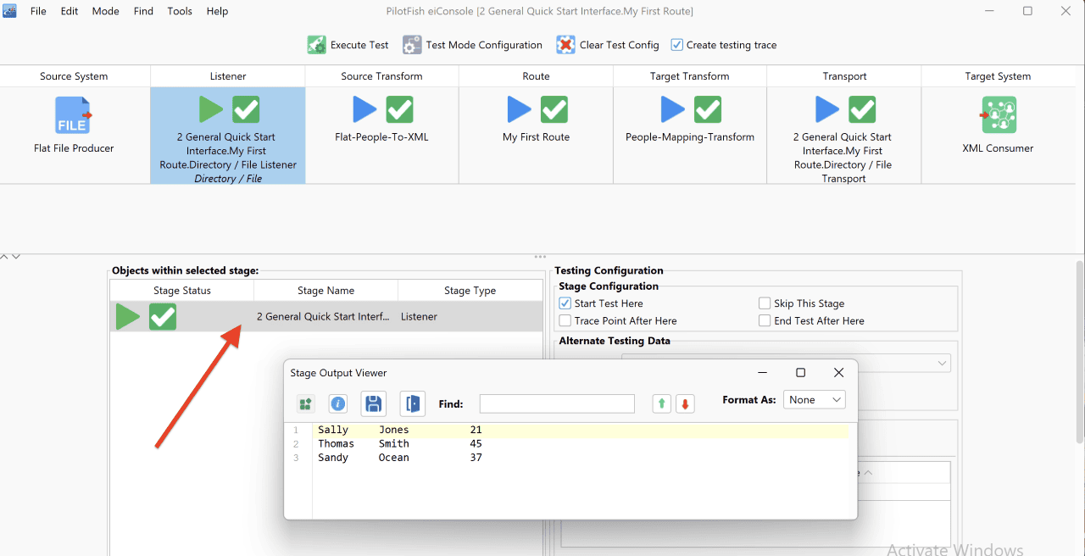Viewport: 1085px width, 556px height.
Task: Toggle the Start Test Here checkbox
Action: pyautogui.click(x=565, y=303)
